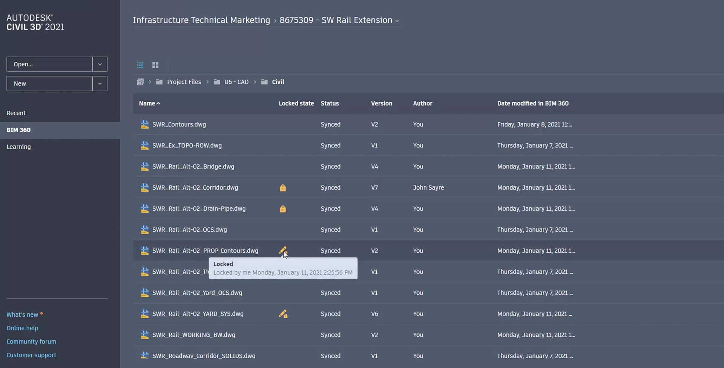Select Recent in the left sidebar
Image resolution: width=724 pixels, height=368 pixels.
point(16,113)
